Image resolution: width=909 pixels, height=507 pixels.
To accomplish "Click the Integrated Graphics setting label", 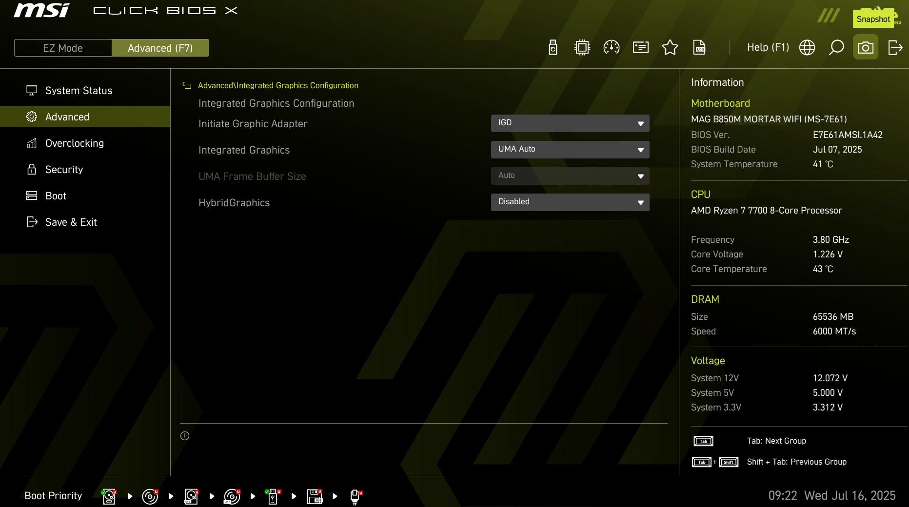I will point(244,150).
